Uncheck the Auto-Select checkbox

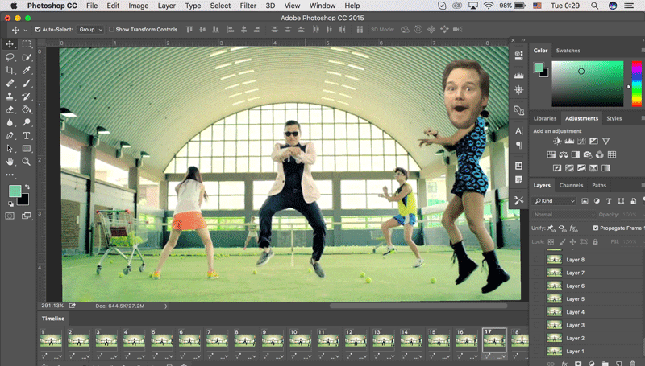pyautogui.click(x=38, y=29)
